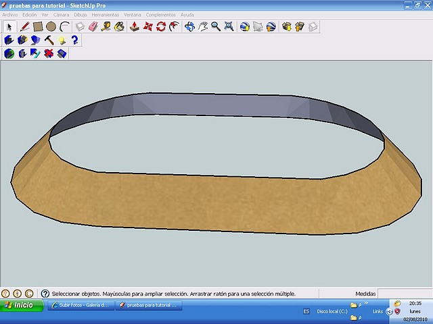Click green-circled blue shape icon in third row
This screenshot has width=433, height=324.
(x=9, y=53)
